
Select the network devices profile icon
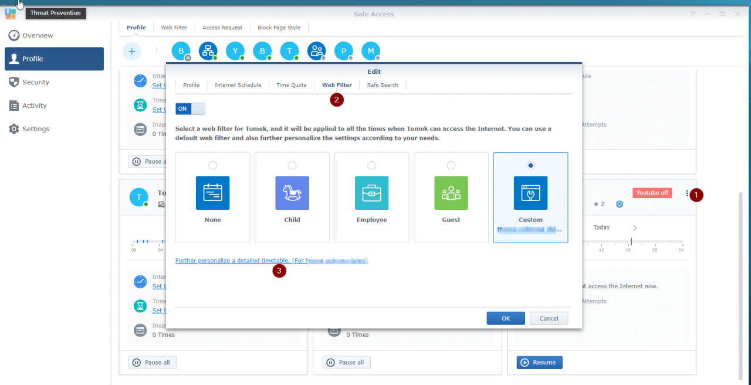(208, 52)
